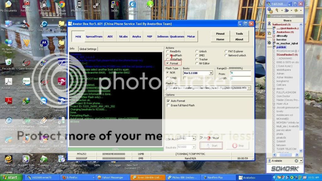Launch TeamViewer 6 from the desktop

click(44, 101)
